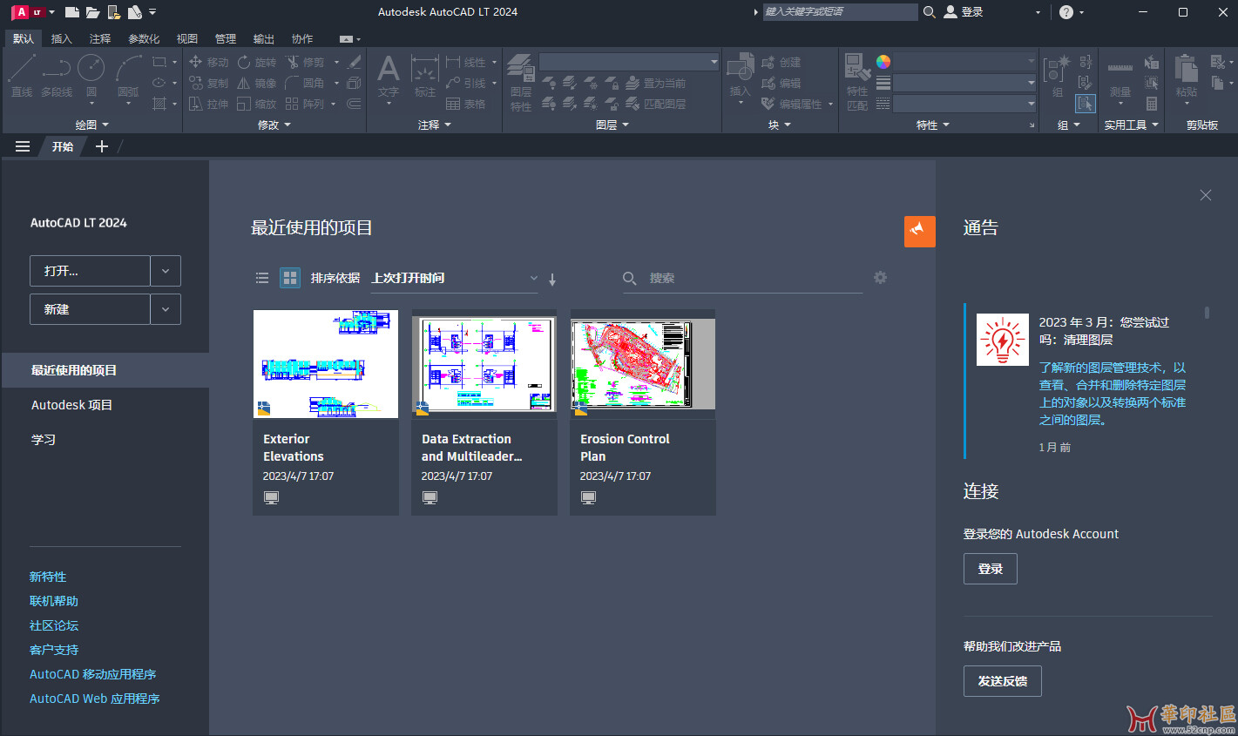Switch recent projects to grid view
The width and height of the screenshot is (1238, 736).
(x=290, y=278)
